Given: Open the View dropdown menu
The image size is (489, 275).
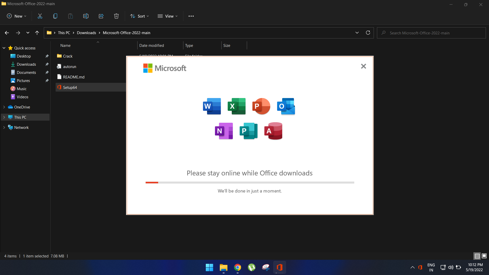Looking at the screenshot, I should tap(168, 16).
